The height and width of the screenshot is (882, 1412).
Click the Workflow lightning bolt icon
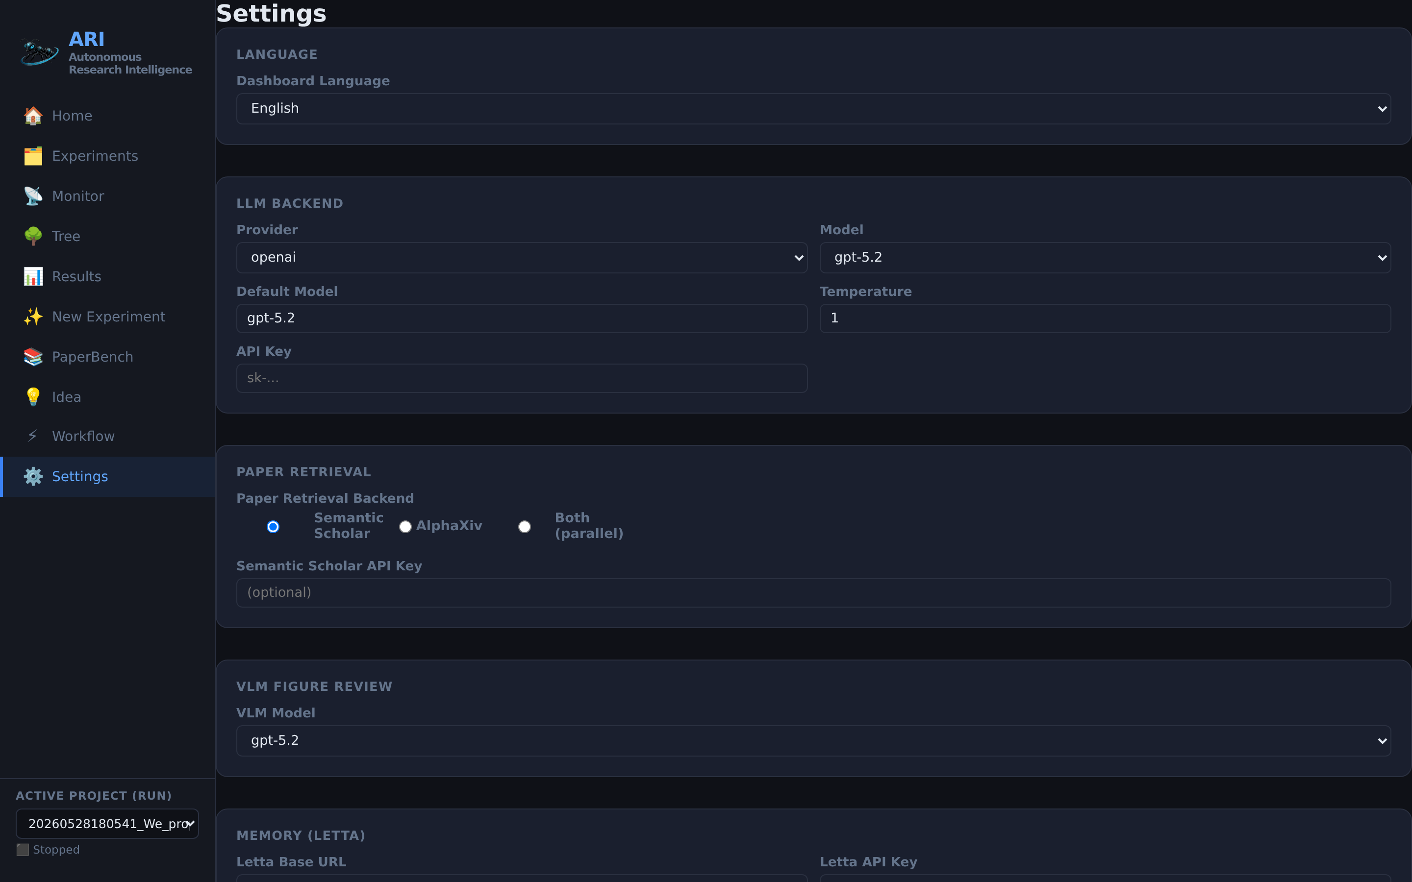click(x=33, y=436)
